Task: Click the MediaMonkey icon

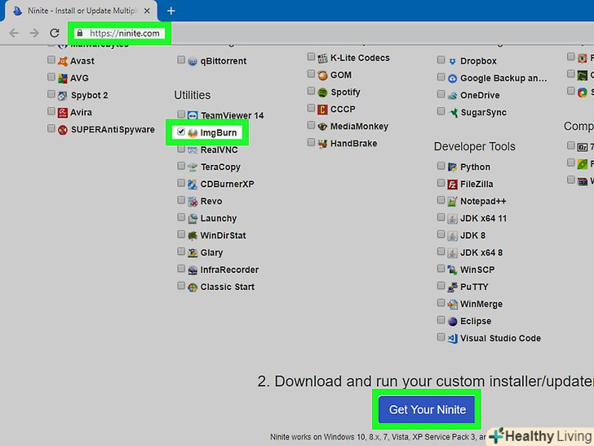Action: point(322,127)
